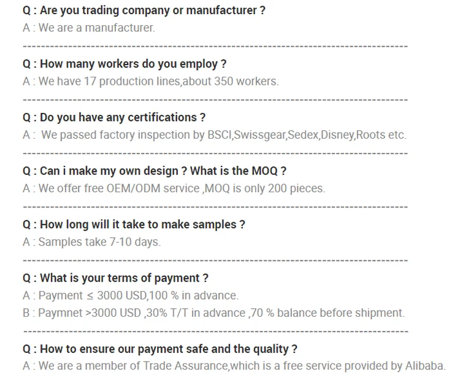Click the payment safe and quality question

pos(160,349)
